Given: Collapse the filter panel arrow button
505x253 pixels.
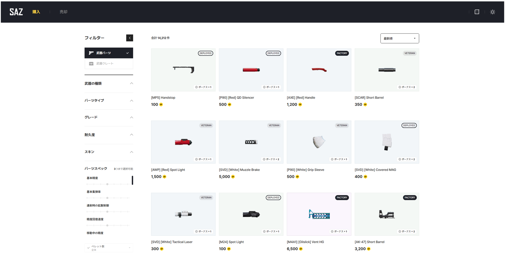Looking at the screenshot, I should pos(130,38).
